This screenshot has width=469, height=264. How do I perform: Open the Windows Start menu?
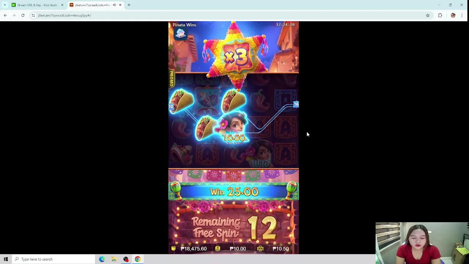click(6, 259)
